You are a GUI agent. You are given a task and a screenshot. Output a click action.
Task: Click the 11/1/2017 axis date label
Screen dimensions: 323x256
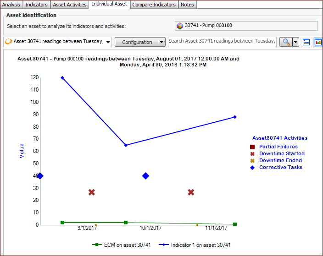pos(216,228)
